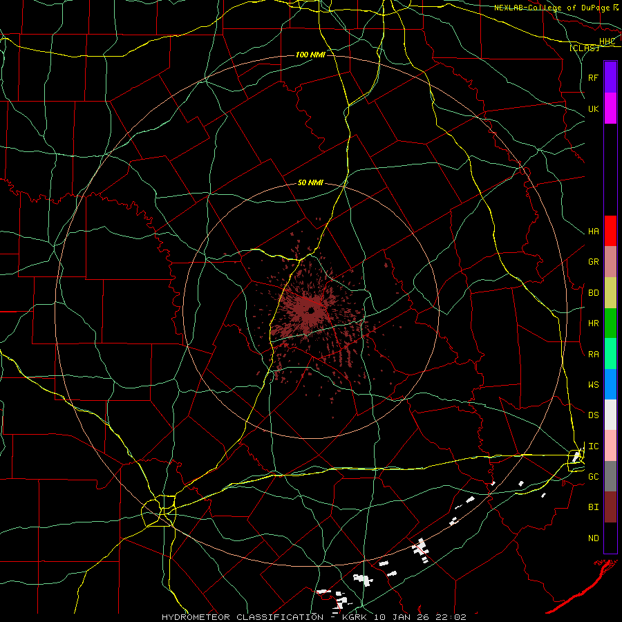Click the "HHC" product code text

click(x=607, y=41)
